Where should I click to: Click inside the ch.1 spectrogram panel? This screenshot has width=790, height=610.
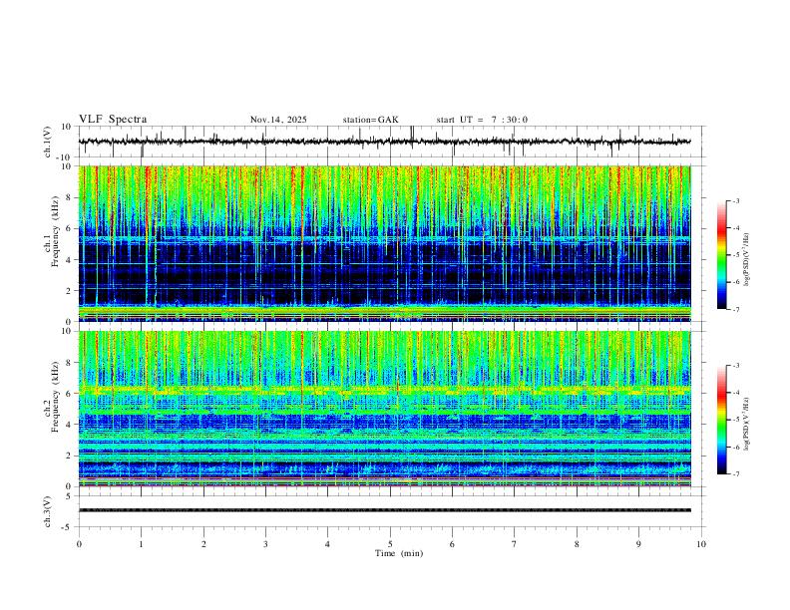pyautogui.click(x=385, y=243)
